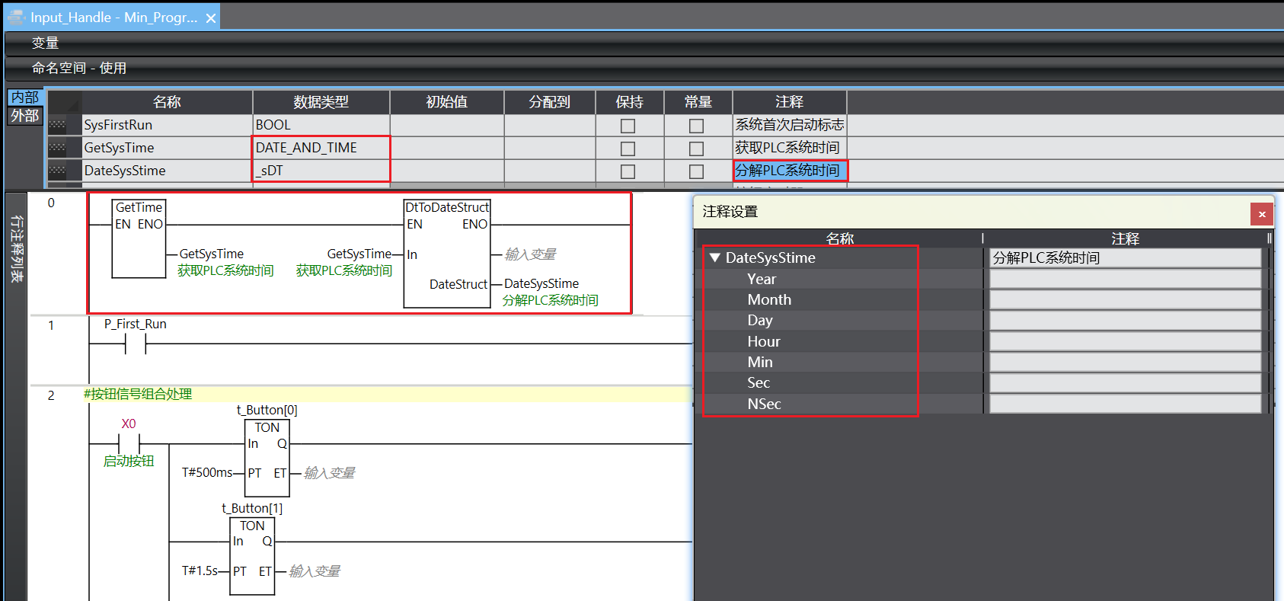Select the t_Button[0] TON timer block
Image resolution: width=1284 pixels, height=601 pixels.
coord(267,459)
